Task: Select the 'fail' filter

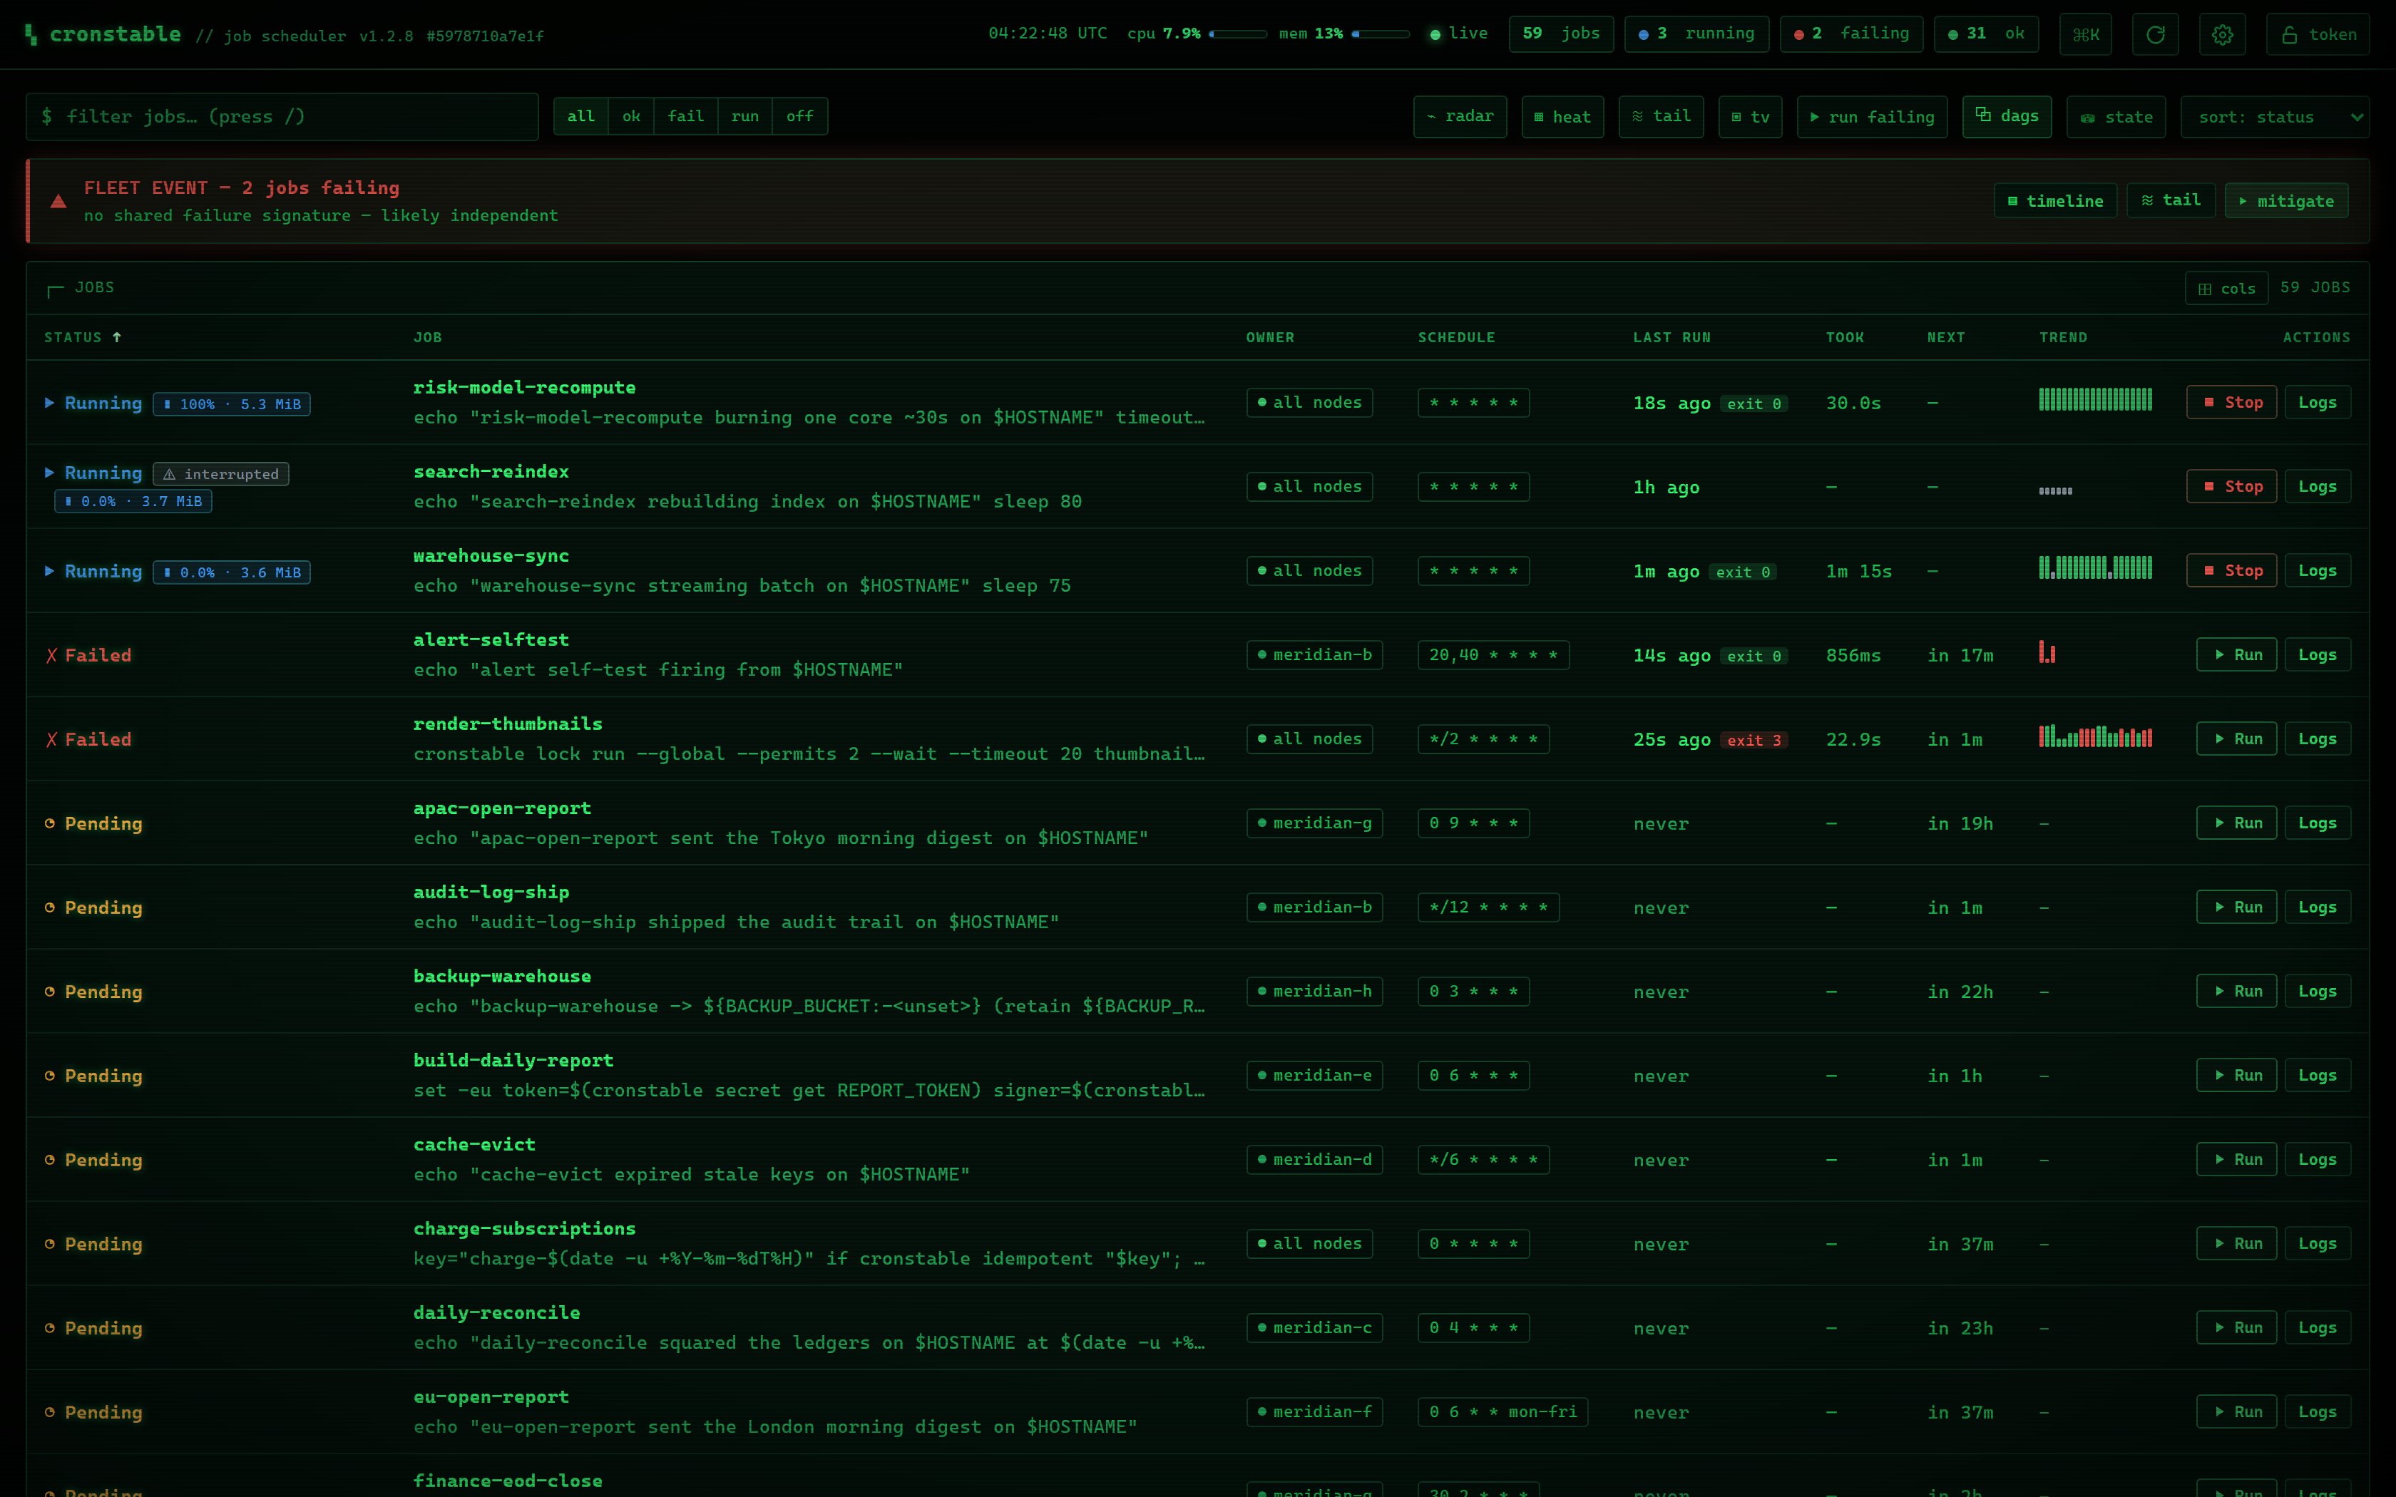Action: click(x=685, y=117)
